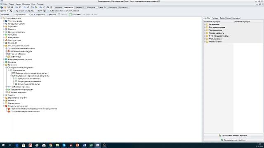Image resolution: width=264 pixels, height=148 pixels.
Task: Click the folder icon next to Хранилища
Action: (x=9, y=57)
